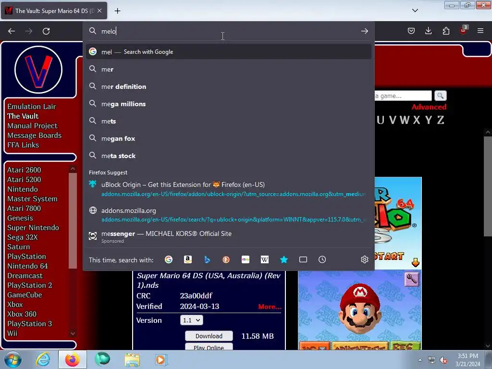Browse games starting with letter W
The height and width of the screenshot is (369, 492).
tap(404, 120)
